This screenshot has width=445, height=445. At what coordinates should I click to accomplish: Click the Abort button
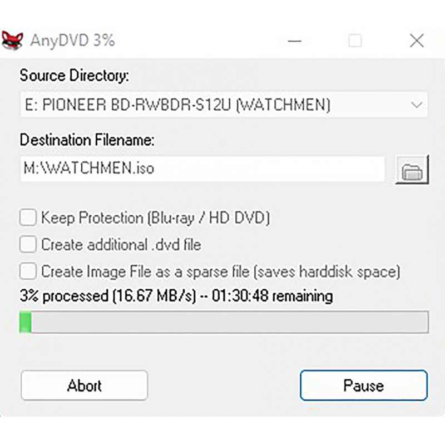pos(85,385)
